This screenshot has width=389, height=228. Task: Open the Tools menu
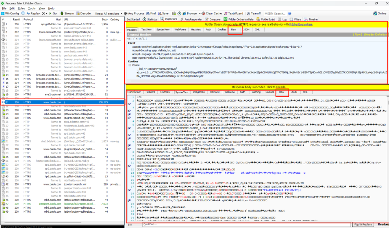click(x=32, y=8)
